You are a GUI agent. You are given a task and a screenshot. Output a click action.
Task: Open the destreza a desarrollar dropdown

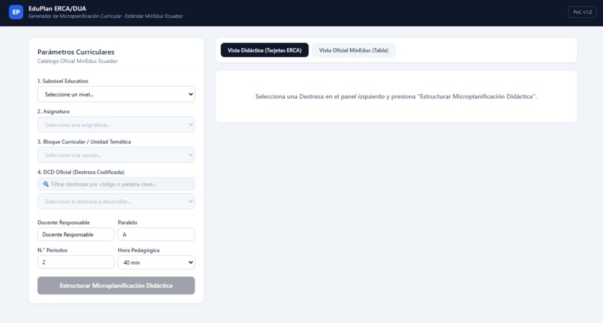[x=116, y=201]
